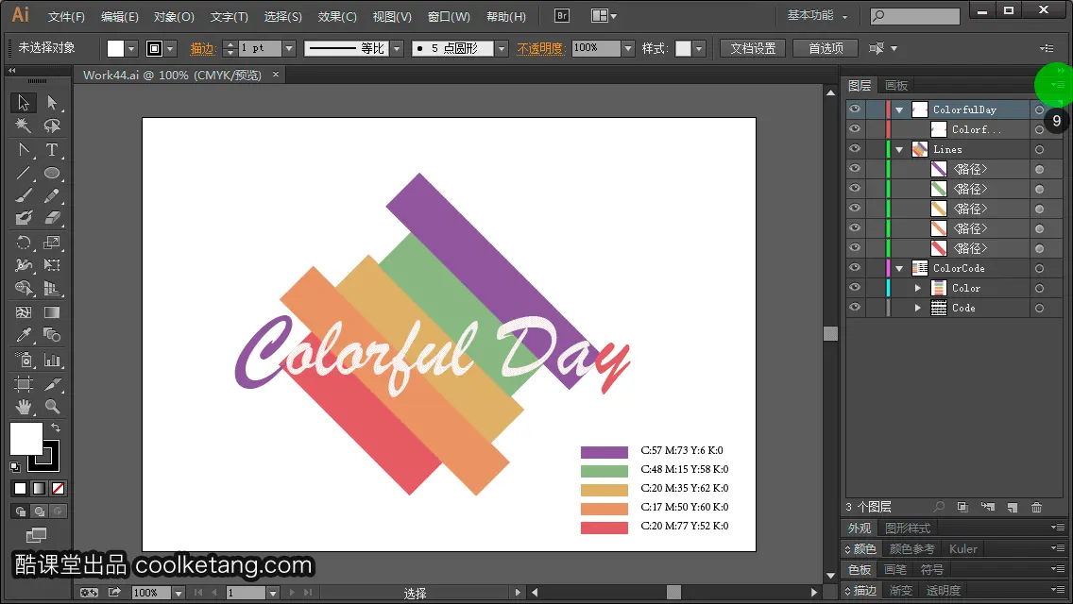This screenshot has width=1073, height=604.
Task: Click the search field in title bar
Action: coord(915,16)
